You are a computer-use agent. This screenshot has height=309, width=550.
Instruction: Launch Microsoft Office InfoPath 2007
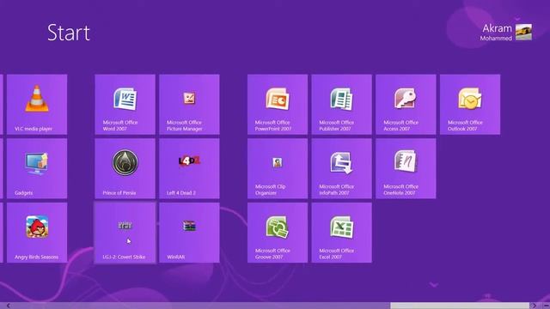coord(342,168)
